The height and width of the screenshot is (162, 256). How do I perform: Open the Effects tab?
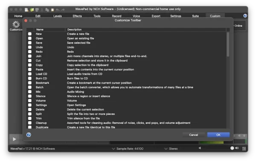pyautogui.click(x=77, y=16)
